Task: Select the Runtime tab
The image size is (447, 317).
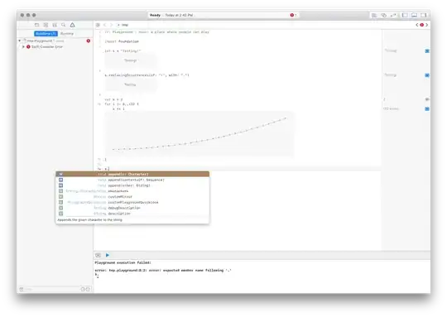Action: (67, 34)
